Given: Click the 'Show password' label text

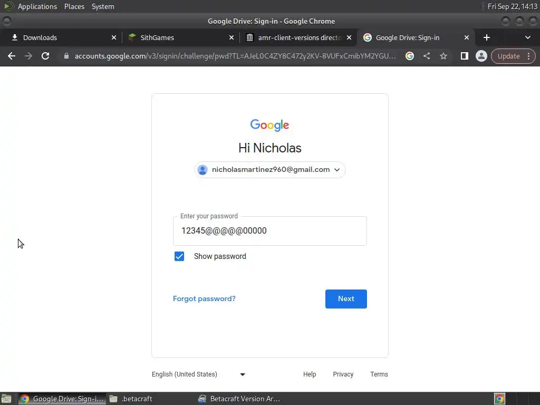Looking at the screenshot, I should coord(220,256).
